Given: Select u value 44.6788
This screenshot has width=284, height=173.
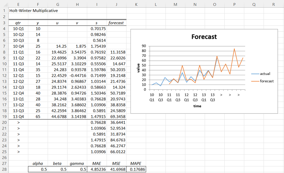Looking at the screenshot, I should tap(58, 116).
